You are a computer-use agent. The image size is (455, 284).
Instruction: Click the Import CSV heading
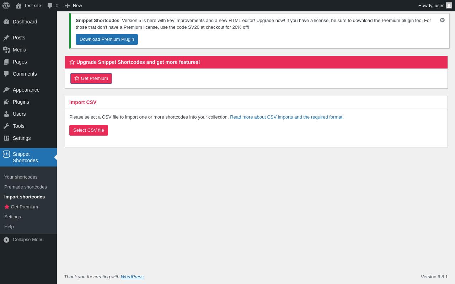point(83,102)
